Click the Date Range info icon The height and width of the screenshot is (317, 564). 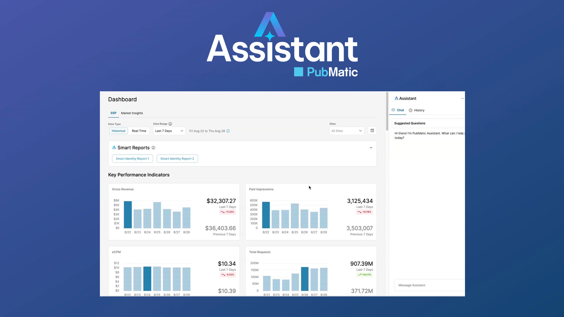(x=171, y=124)
